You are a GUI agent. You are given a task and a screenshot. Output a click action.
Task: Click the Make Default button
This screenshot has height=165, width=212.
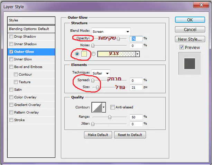tap(98, 135)
